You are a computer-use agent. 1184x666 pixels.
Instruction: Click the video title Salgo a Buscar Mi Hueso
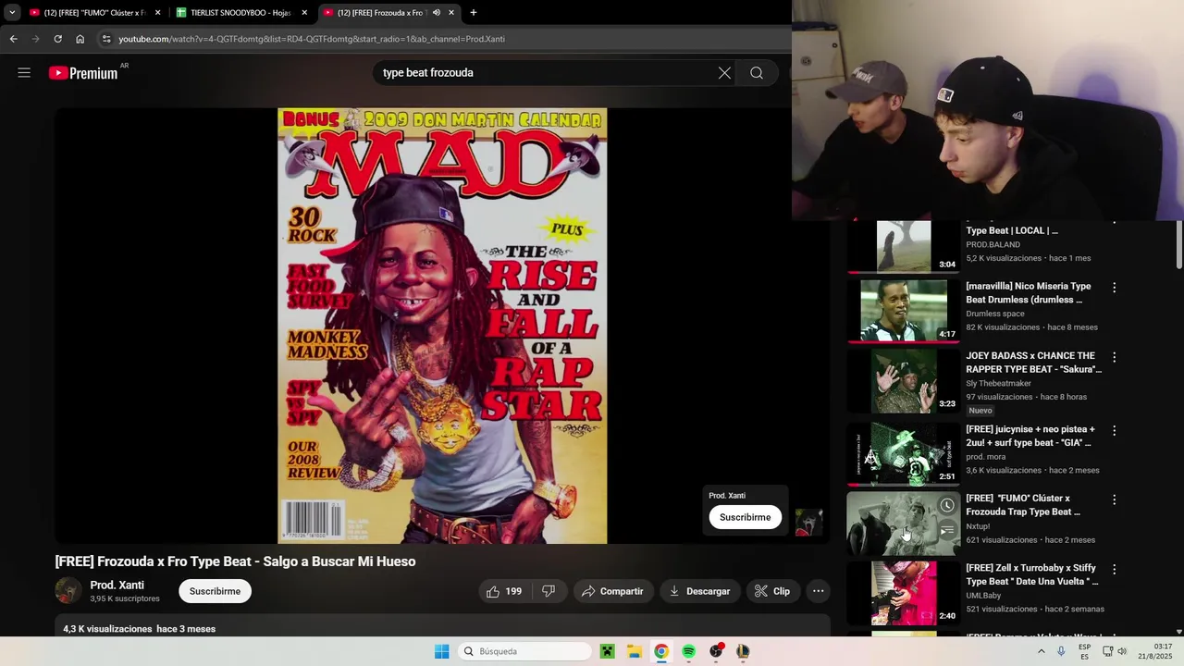tap(235, 561)
